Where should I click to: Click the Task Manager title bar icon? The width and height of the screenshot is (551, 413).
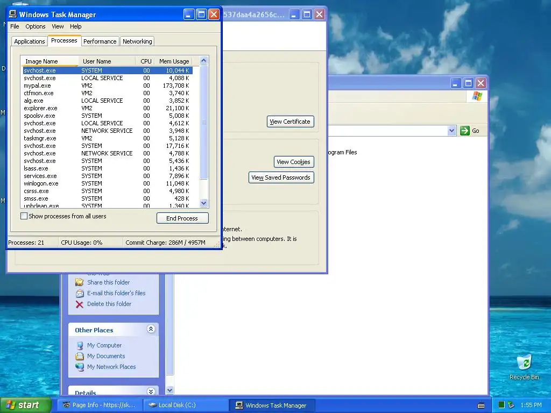13,14
